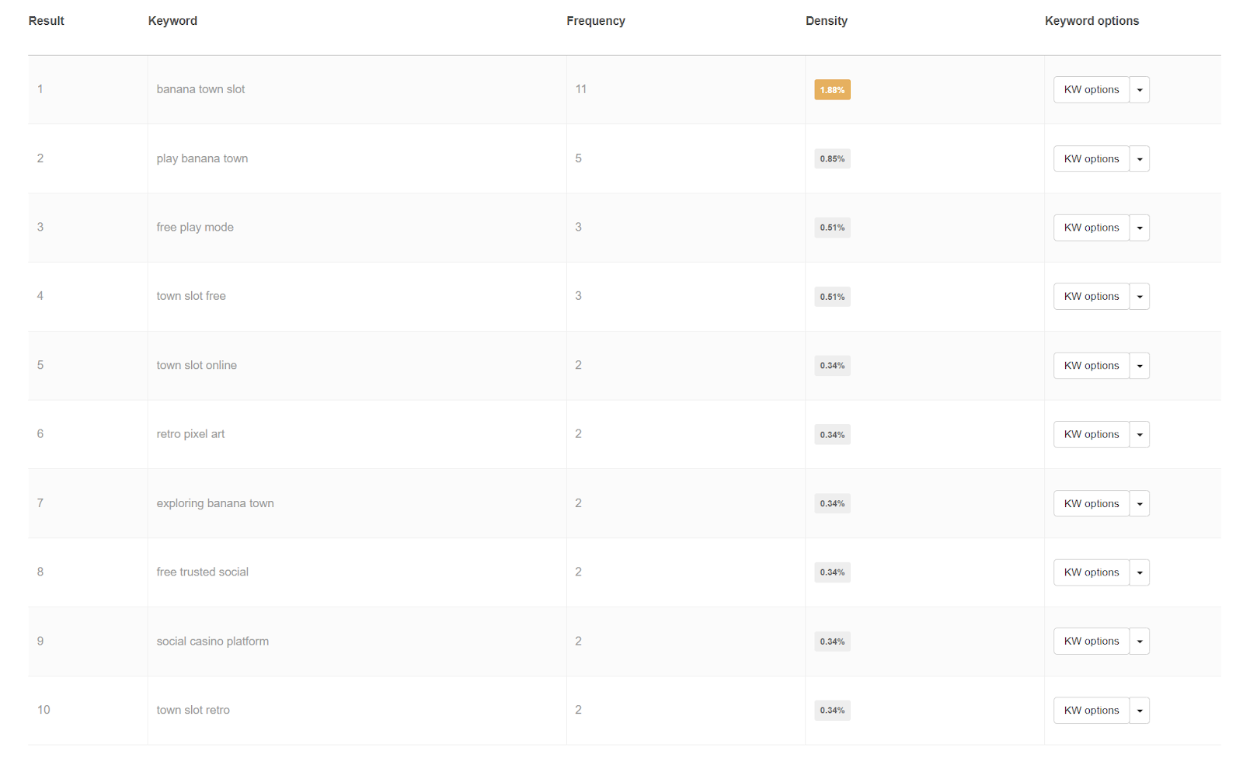Click KW options for free trusted social
This screenshot has height=772, width=1243.
coord(1091,572)
